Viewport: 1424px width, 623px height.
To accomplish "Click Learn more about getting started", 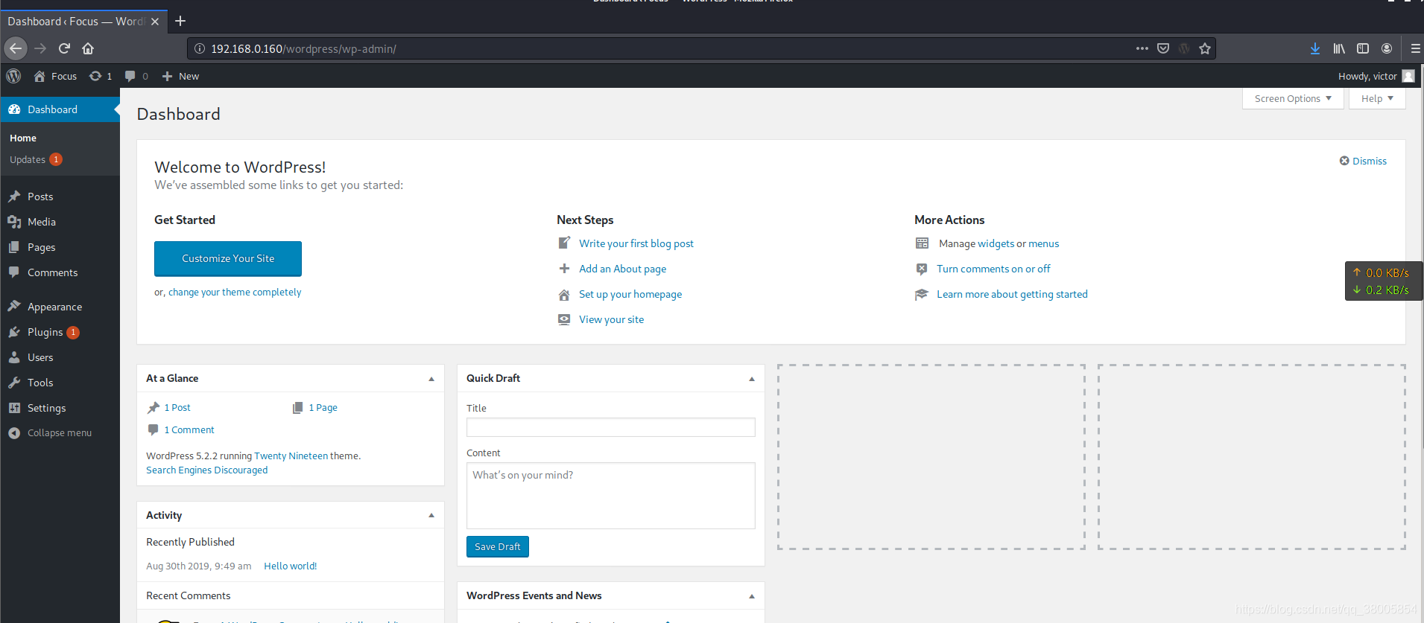I will coord(1012,294).
